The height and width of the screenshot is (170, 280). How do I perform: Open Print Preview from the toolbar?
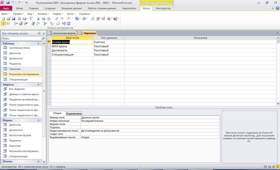tap(24, 19)
